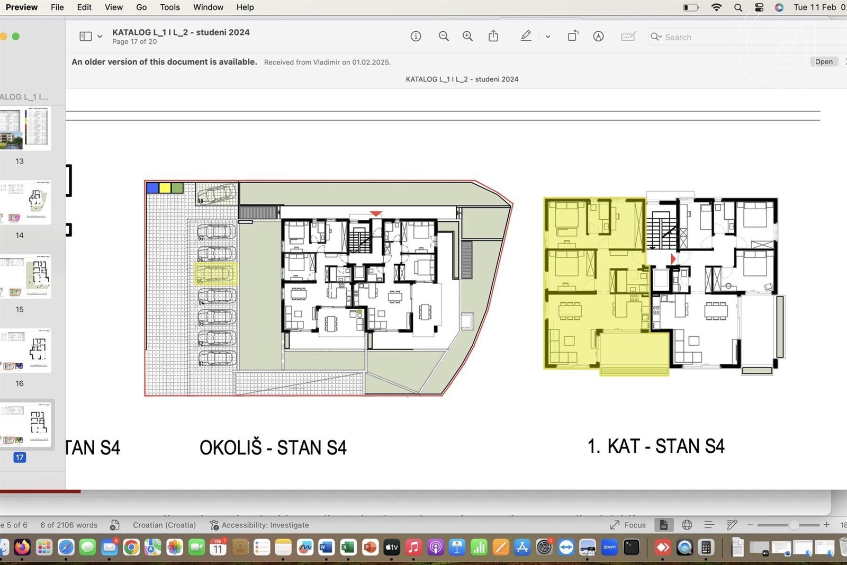Click Croatian (Croatia) language in Word status bar
This screenshot has width=847, height=565.
click(x=164, y=525)
